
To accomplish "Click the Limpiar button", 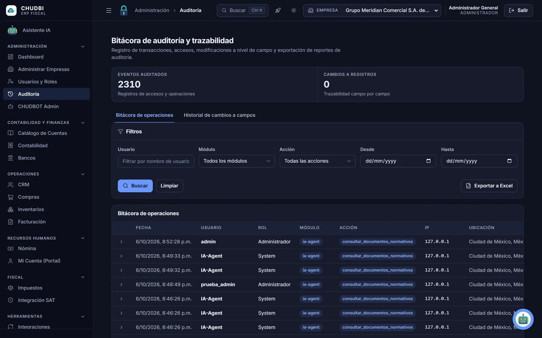I will pyautogui.click(x=169, y=186).
